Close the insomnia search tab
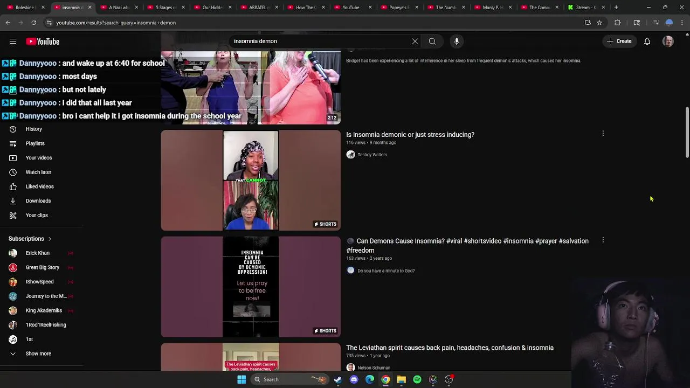 point(90,8)
